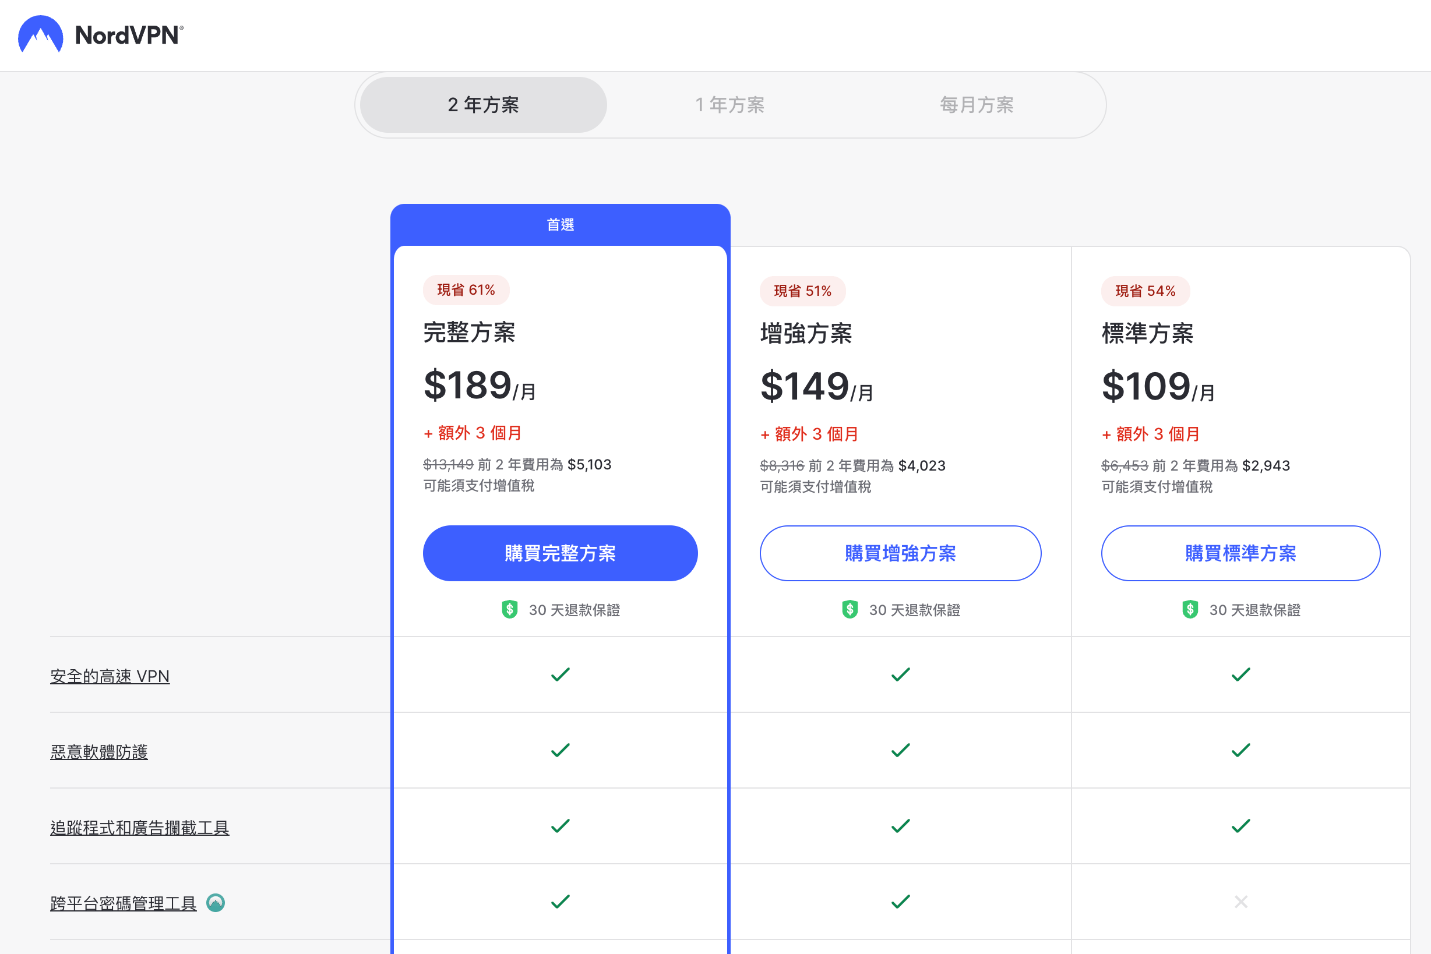
Task: Click the money-back shield icon under 標準方案
Action: coord(1190,609)
